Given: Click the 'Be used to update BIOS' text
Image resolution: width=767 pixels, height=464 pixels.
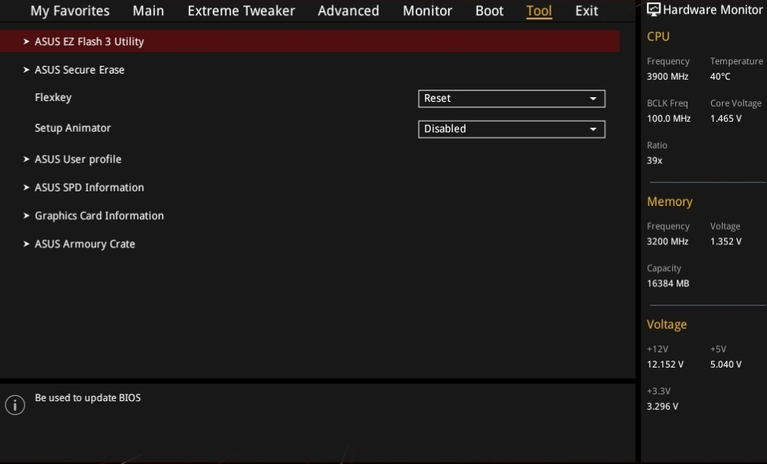Looking at the screenshot, I should [x=87, y=398].
